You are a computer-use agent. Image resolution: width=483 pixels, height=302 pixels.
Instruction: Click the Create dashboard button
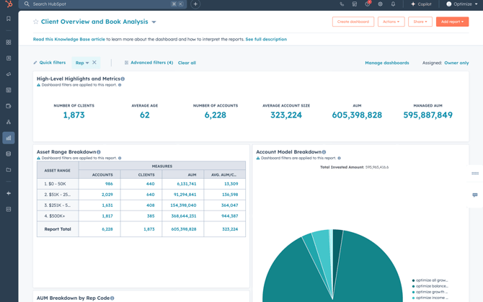click(353, 22)
